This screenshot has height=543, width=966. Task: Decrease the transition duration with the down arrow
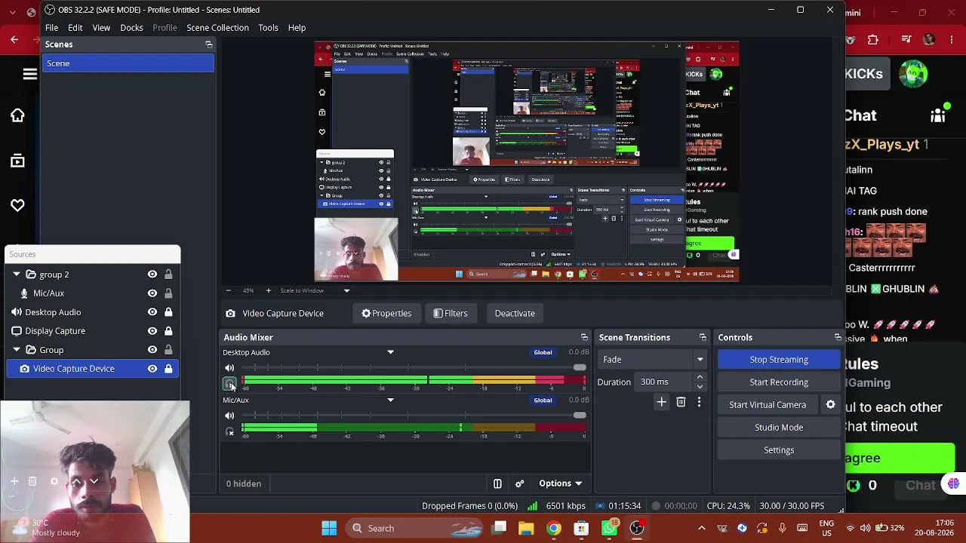[x=700, y=386]
